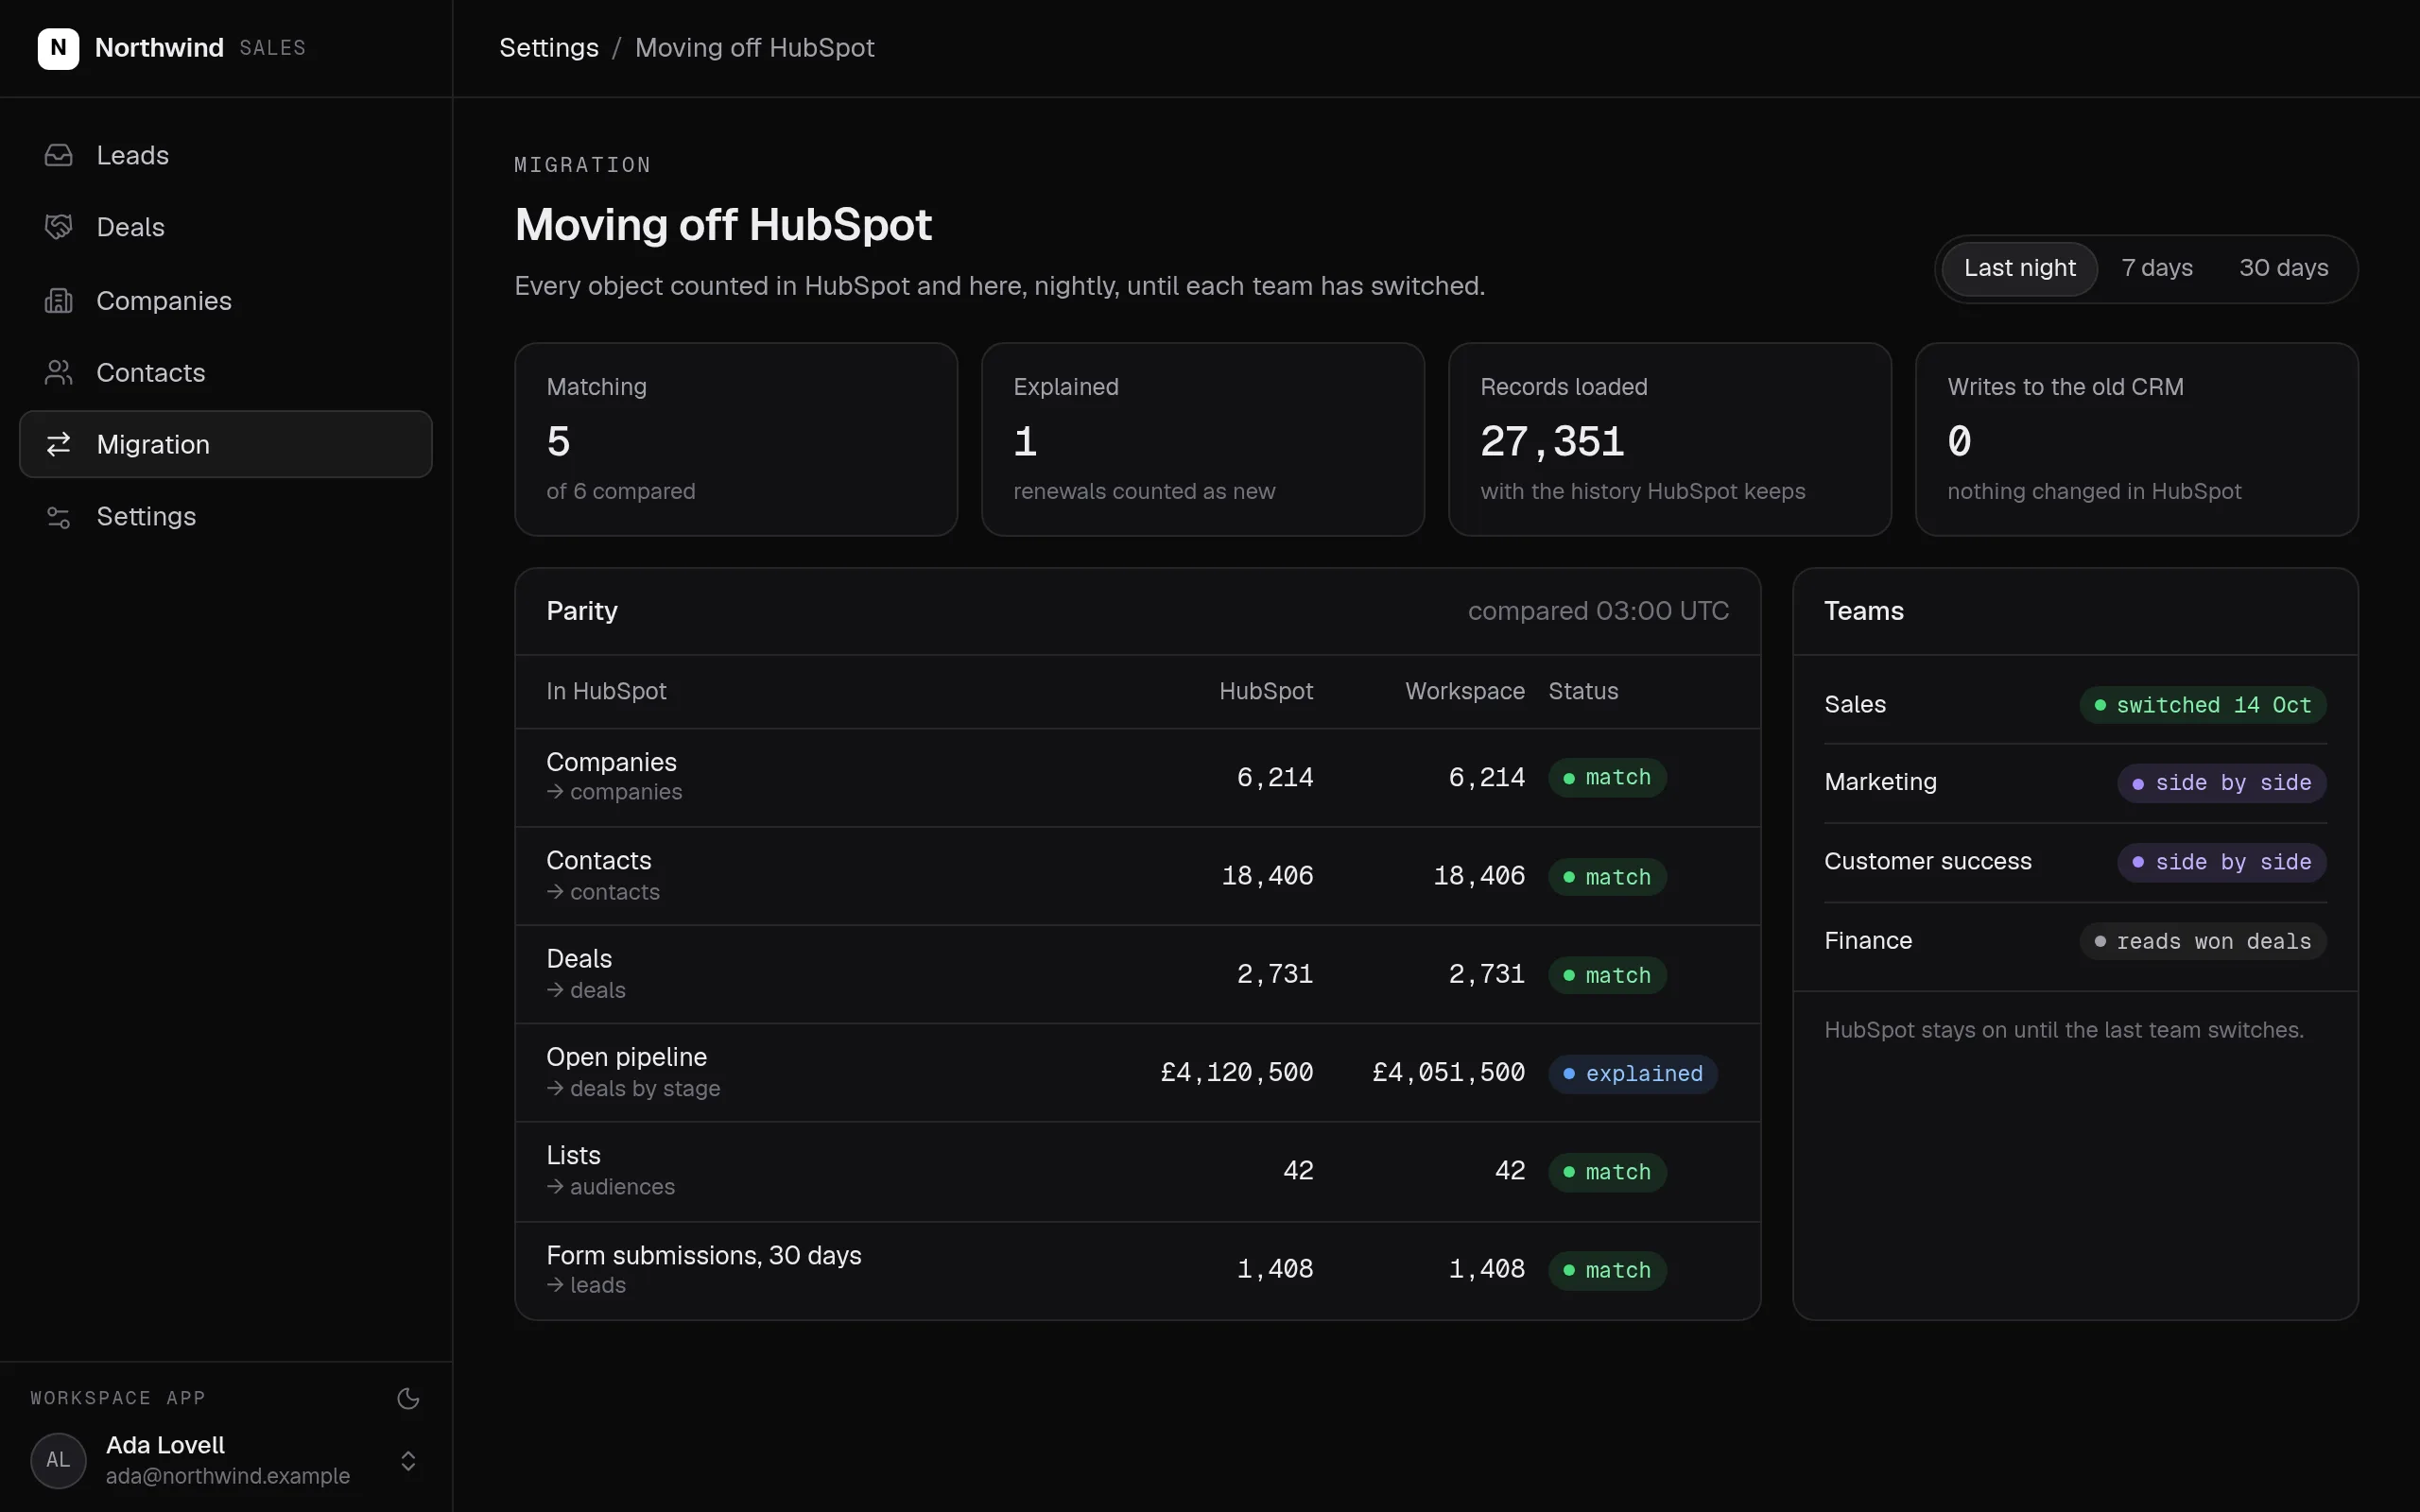Click the Settings breadcrumb link

tap(549, 48)
